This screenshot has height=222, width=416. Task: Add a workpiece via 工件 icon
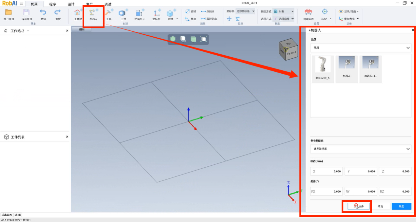tap(123, 15)
